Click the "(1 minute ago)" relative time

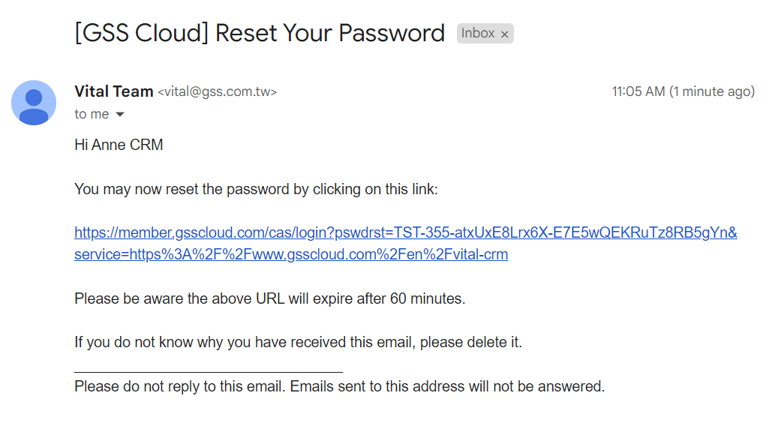click(712, 91)
